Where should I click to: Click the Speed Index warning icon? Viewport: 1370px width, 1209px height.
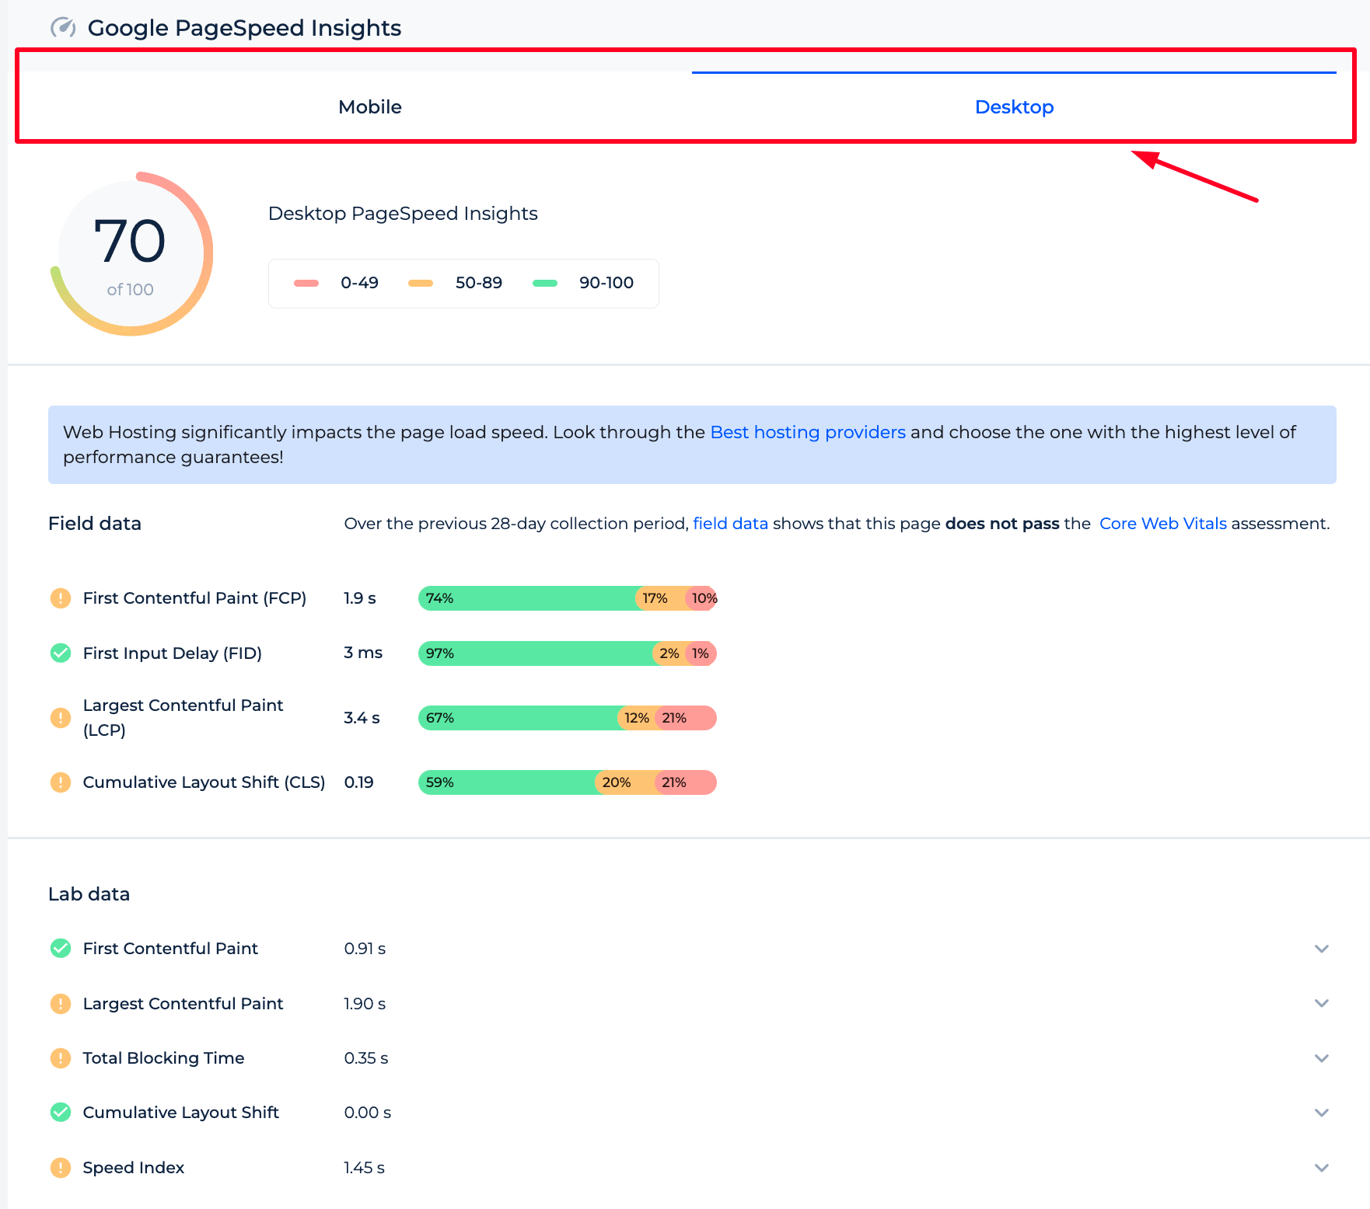[61, 1168]
